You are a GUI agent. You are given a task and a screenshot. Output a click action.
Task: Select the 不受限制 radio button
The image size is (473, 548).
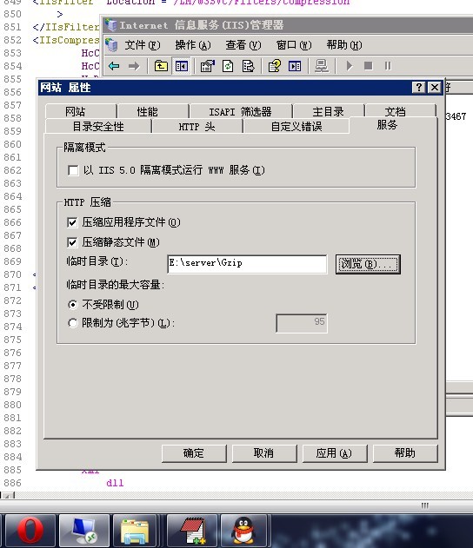click(72, 305)
